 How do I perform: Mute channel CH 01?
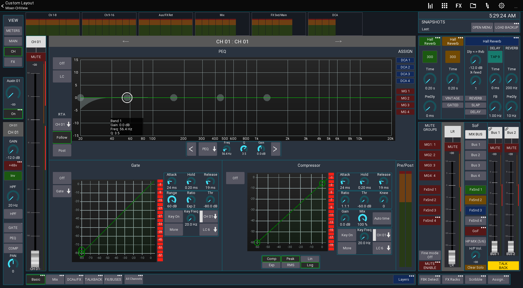(x=36, y=57)
